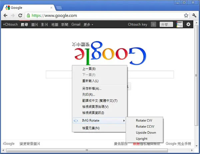Viewport: 200px width, 154px height.
Task: Expand the 更多 dropdown in Google bar
Action: click(x=88, y=24)
